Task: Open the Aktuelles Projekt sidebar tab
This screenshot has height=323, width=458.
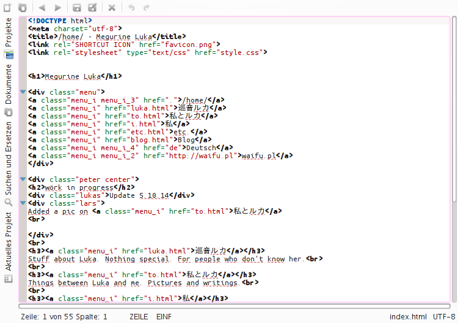Action: pos(9,247)
